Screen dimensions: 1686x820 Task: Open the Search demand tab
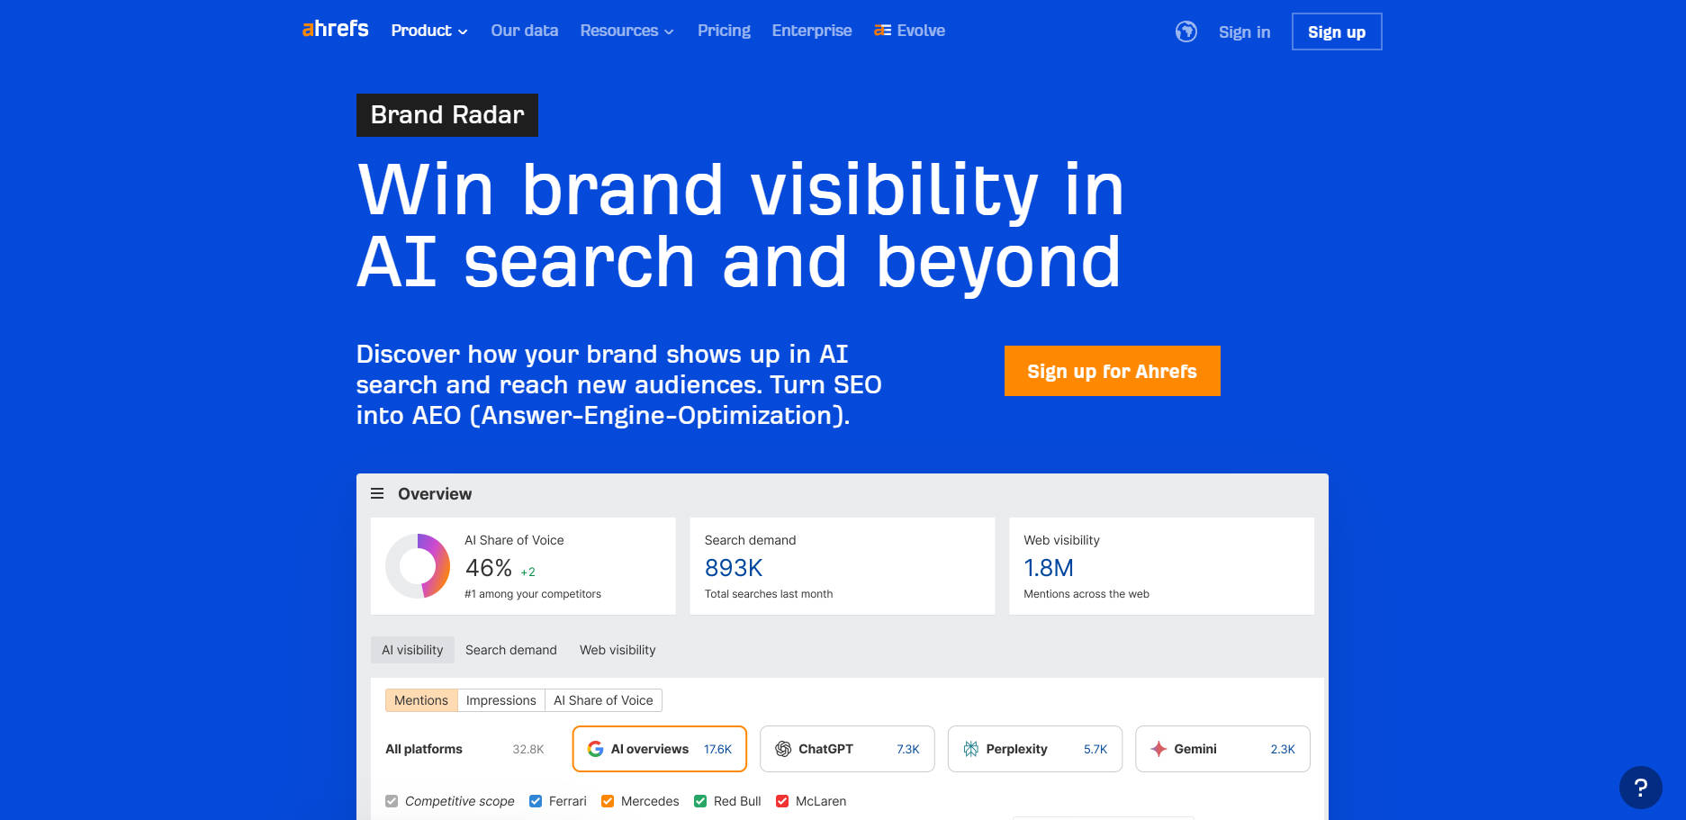(510, 649)
